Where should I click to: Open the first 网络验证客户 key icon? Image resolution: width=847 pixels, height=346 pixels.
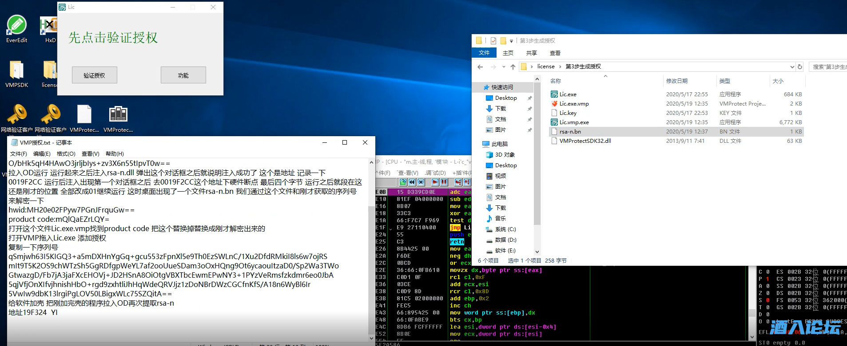pos(17,118)
